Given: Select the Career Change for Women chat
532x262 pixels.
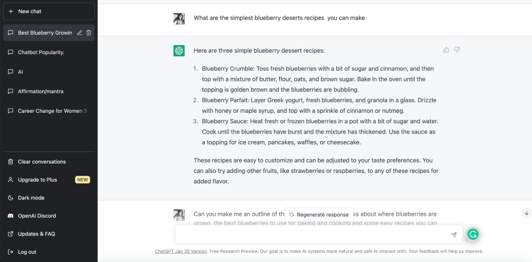Looking at the screenshot, I should (x=49, y=111).
